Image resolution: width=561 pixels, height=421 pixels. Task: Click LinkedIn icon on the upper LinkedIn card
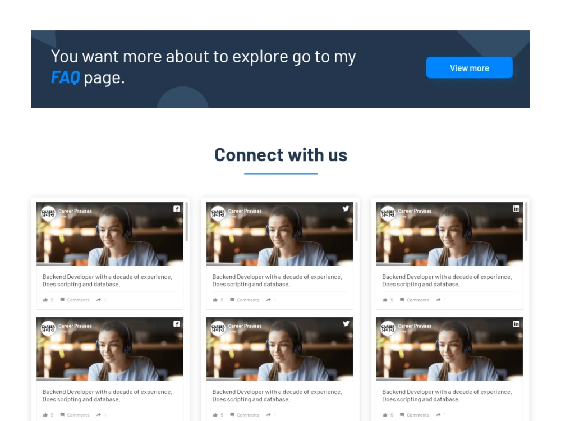[516, 208]
